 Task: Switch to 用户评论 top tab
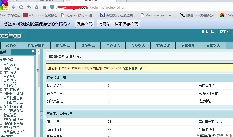[x=113, y=46]
